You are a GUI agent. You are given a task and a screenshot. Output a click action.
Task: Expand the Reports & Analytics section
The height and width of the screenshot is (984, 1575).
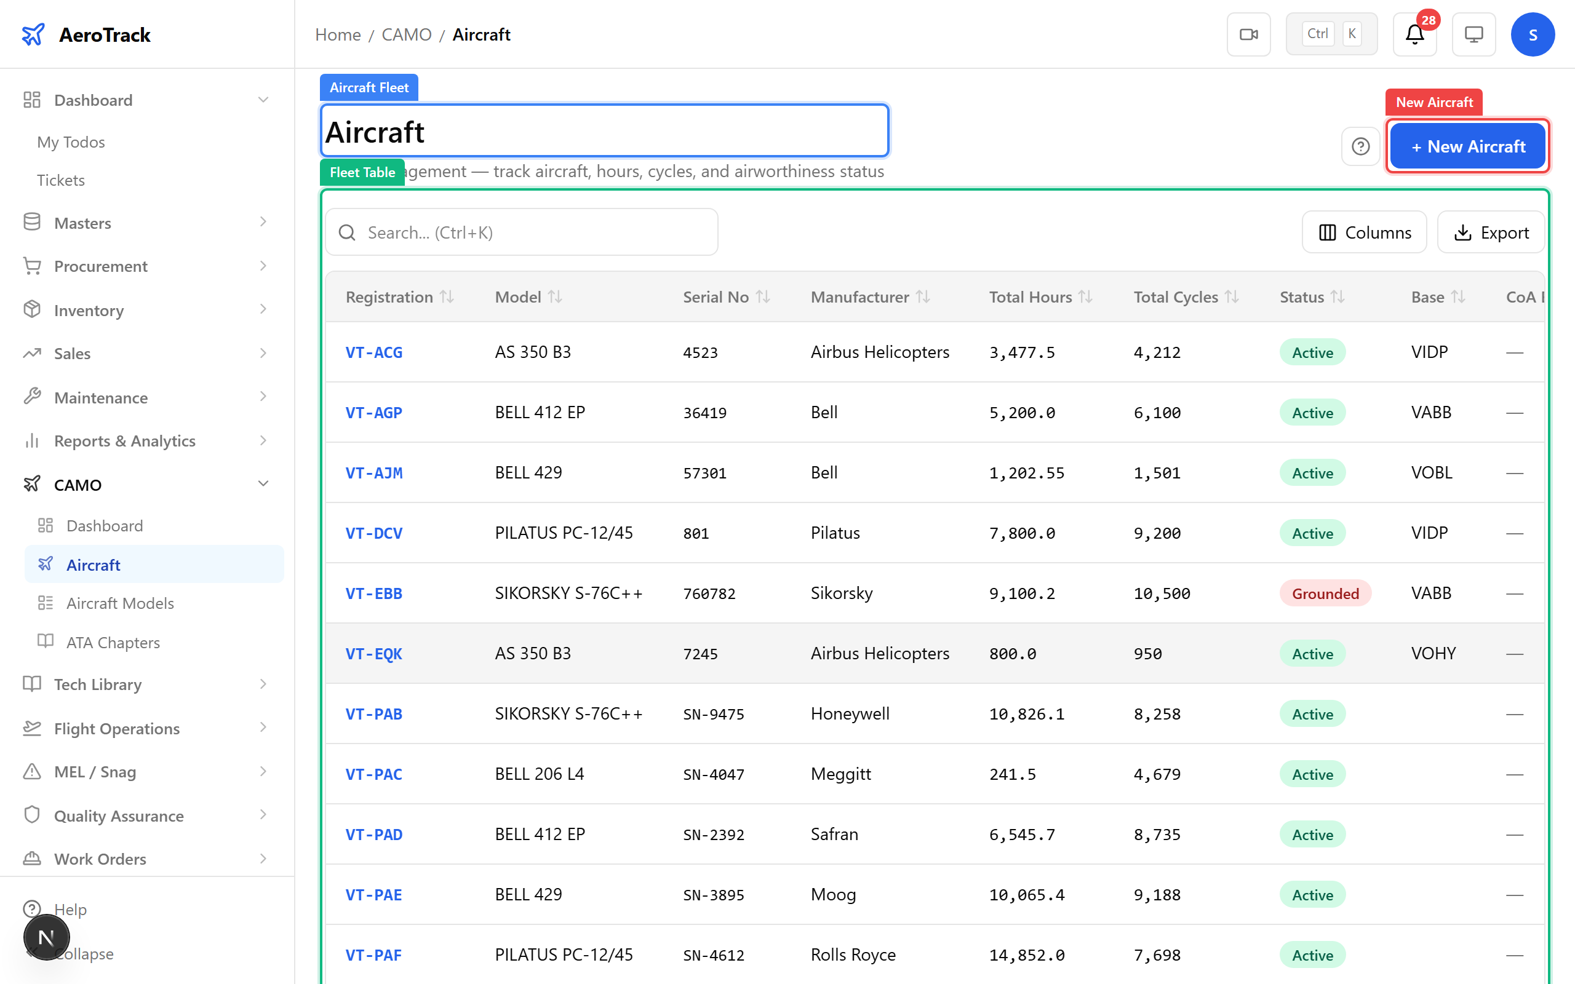pyautogui.click(x=263, y=440)
